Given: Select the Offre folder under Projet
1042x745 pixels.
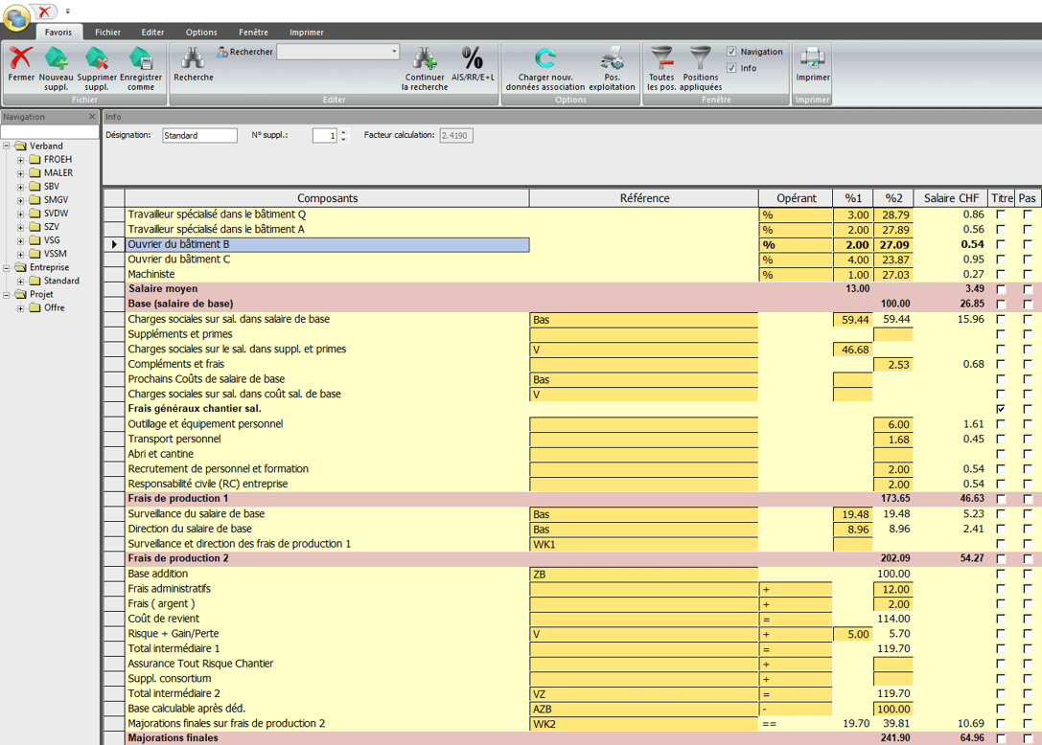Looking at the screenshot, I should (x=55, y=307).
